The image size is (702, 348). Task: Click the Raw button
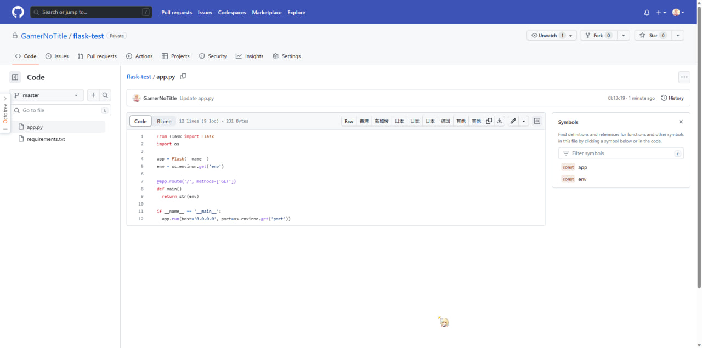(349, 121)
